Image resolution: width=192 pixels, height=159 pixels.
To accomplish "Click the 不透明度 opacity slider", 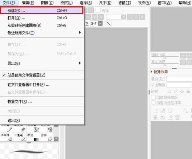I will coord(179,85).
